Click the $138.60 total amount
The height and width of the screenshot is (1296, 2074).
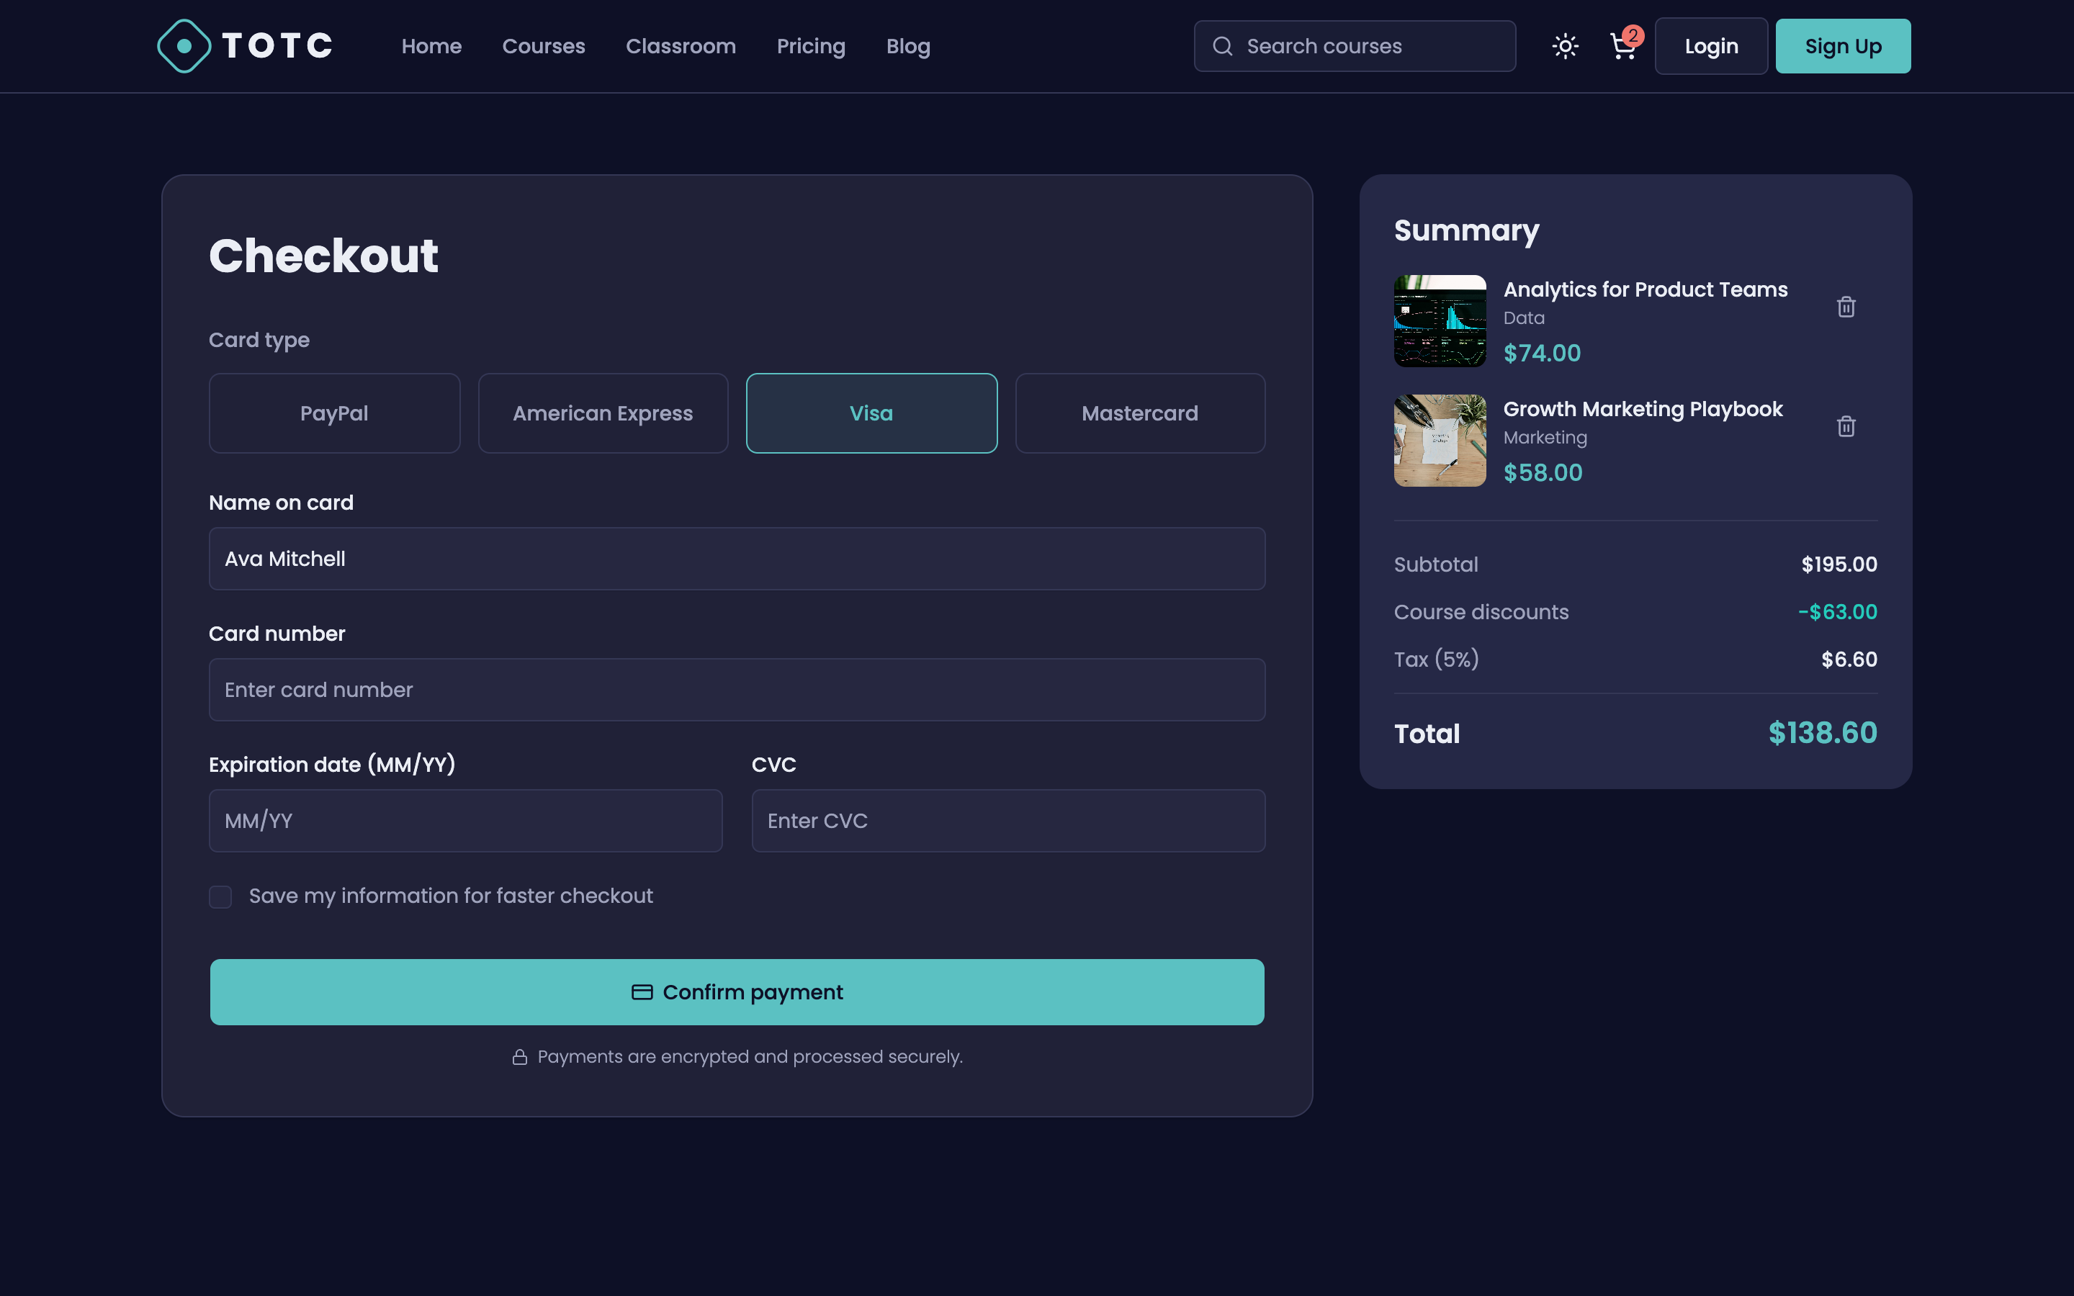pyautogui.click(x=1823, y=733)
